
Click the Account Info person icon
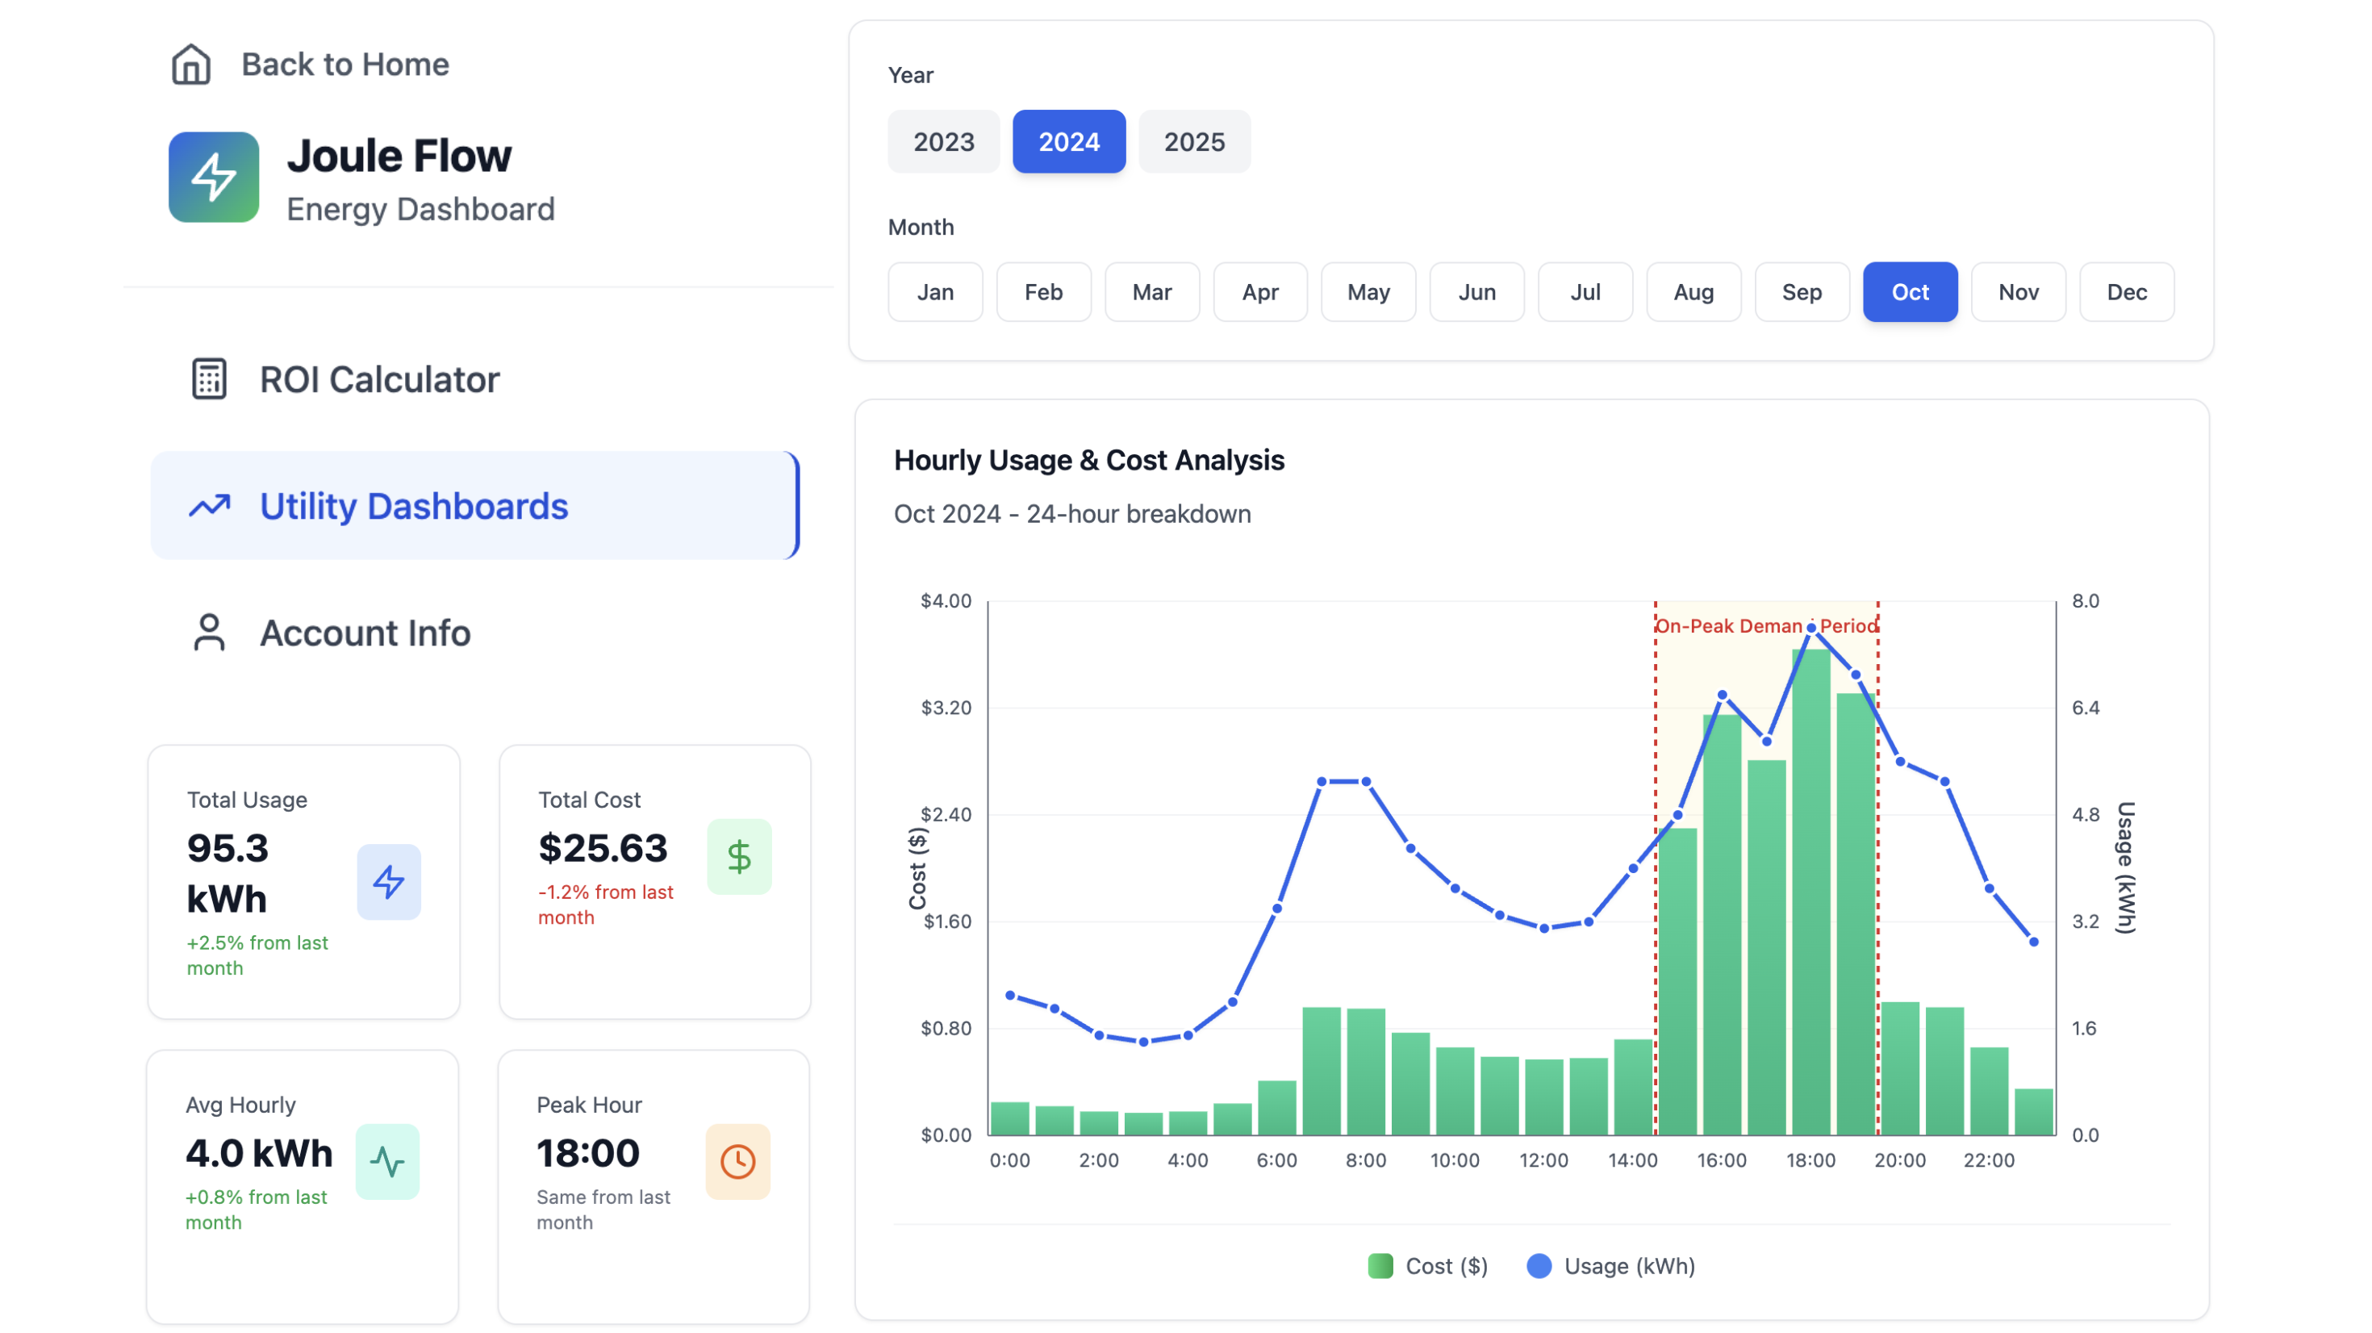(x=209, y=633)
